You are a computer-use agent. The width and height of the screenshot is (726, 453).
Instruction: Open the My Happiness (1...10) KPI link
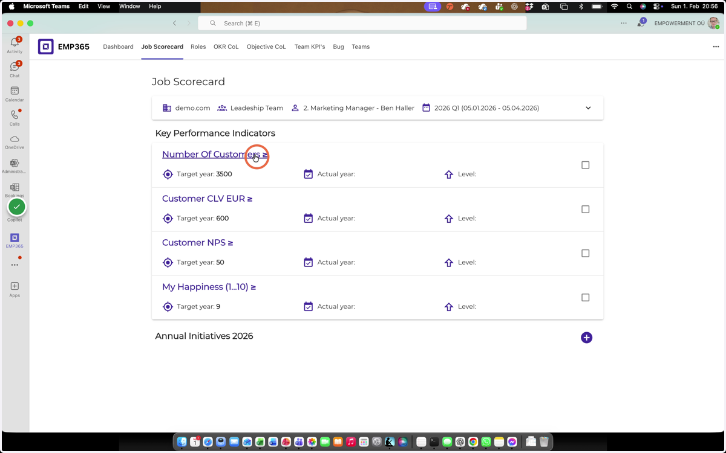209,287
